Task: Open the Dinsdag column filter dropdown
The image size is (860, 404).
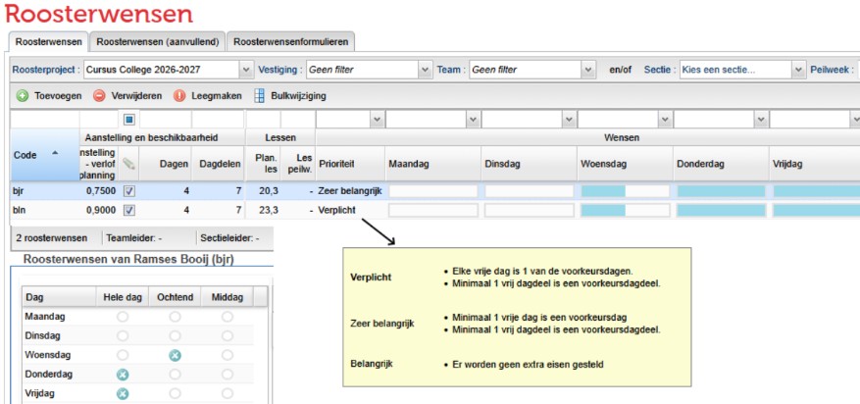Action: point(569,120)
